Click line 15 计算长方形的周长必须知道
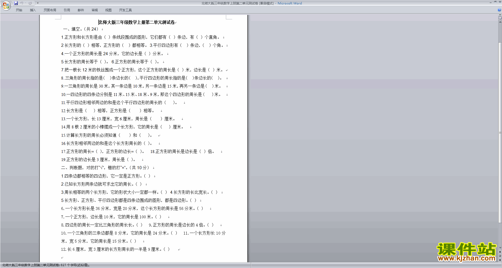This screenshot has width=502, height=268. (x=107, y=135)
